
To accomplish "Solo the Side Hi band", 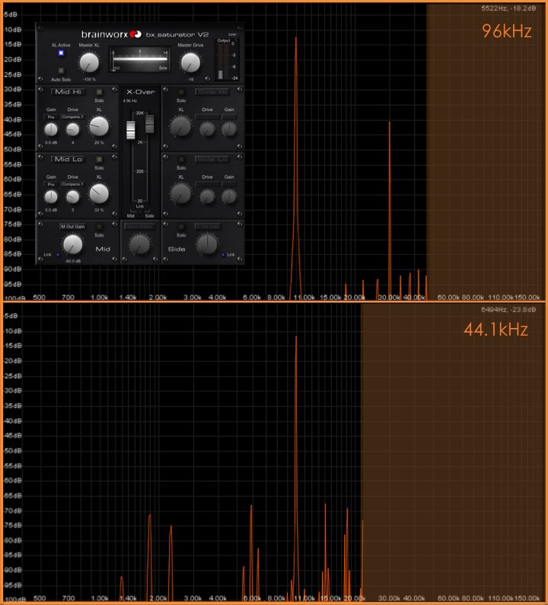I will (181, 92).
